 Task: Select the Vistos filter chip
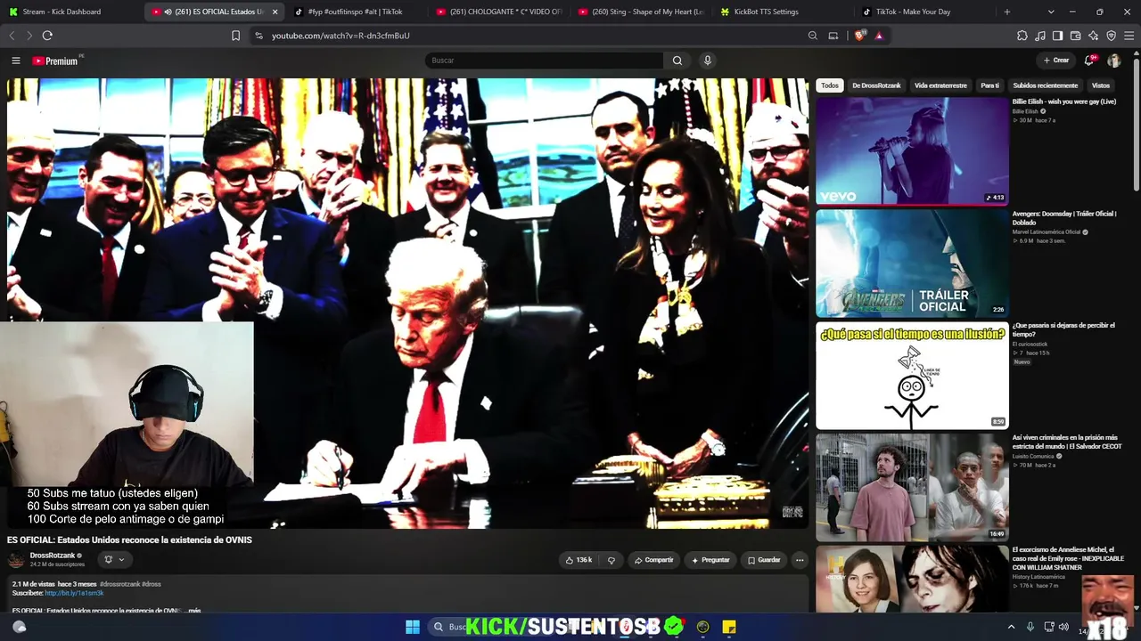[x=1101, y=85]
